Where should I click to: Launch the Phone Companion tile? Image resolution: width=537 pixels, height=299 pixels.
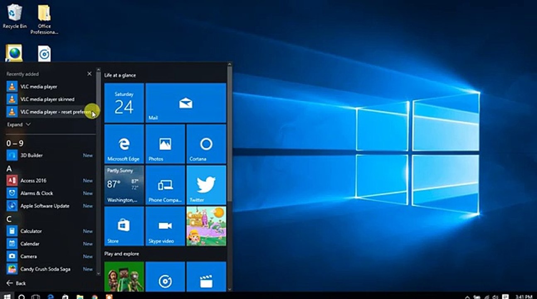coord(165,185)
